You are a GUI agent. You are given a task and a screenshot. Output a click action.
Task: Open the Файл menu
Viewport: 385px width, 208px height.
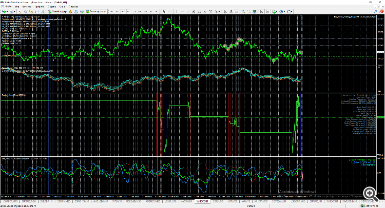tap(8, 7)
